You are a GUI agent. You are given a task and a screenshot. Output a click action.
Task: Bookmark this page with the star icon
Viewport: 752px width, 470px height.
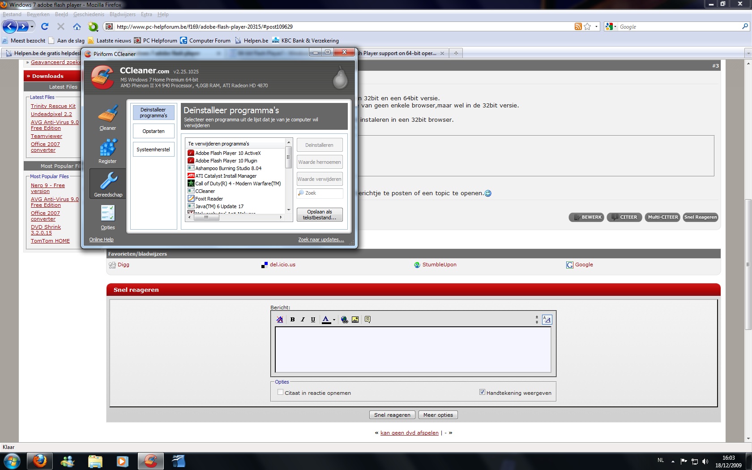tap(587, 27)
